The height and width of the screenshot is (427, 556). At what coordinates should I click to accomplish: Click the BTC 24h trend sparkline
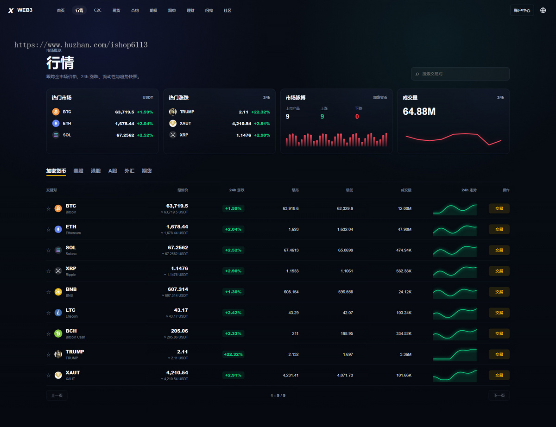[455, 209]
